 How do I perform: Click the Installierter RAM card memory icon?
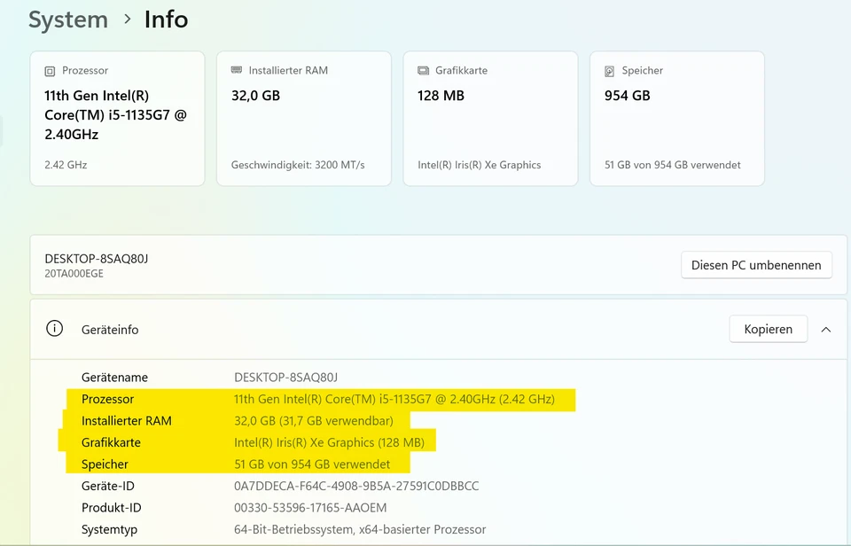(237, 70)
